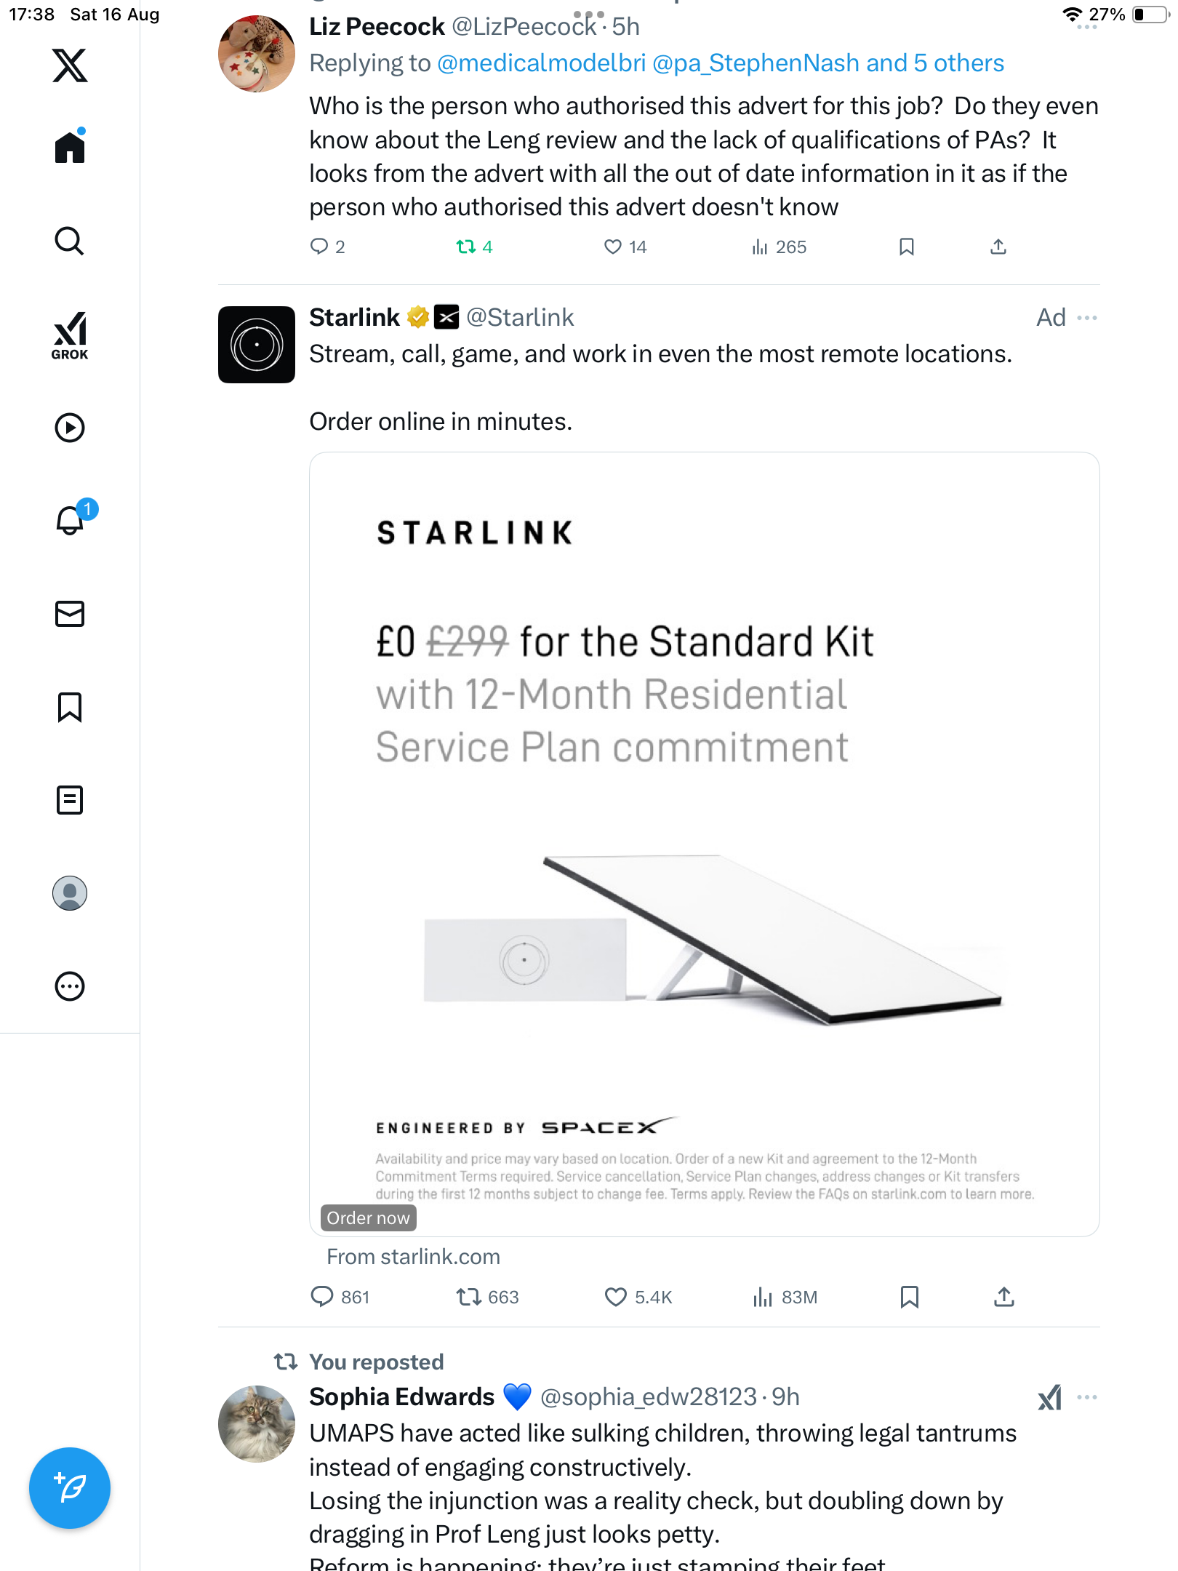The image size is (1178, 1571).
Task: Open the sidebar Bookmarks icon
Action: [70, 707]
